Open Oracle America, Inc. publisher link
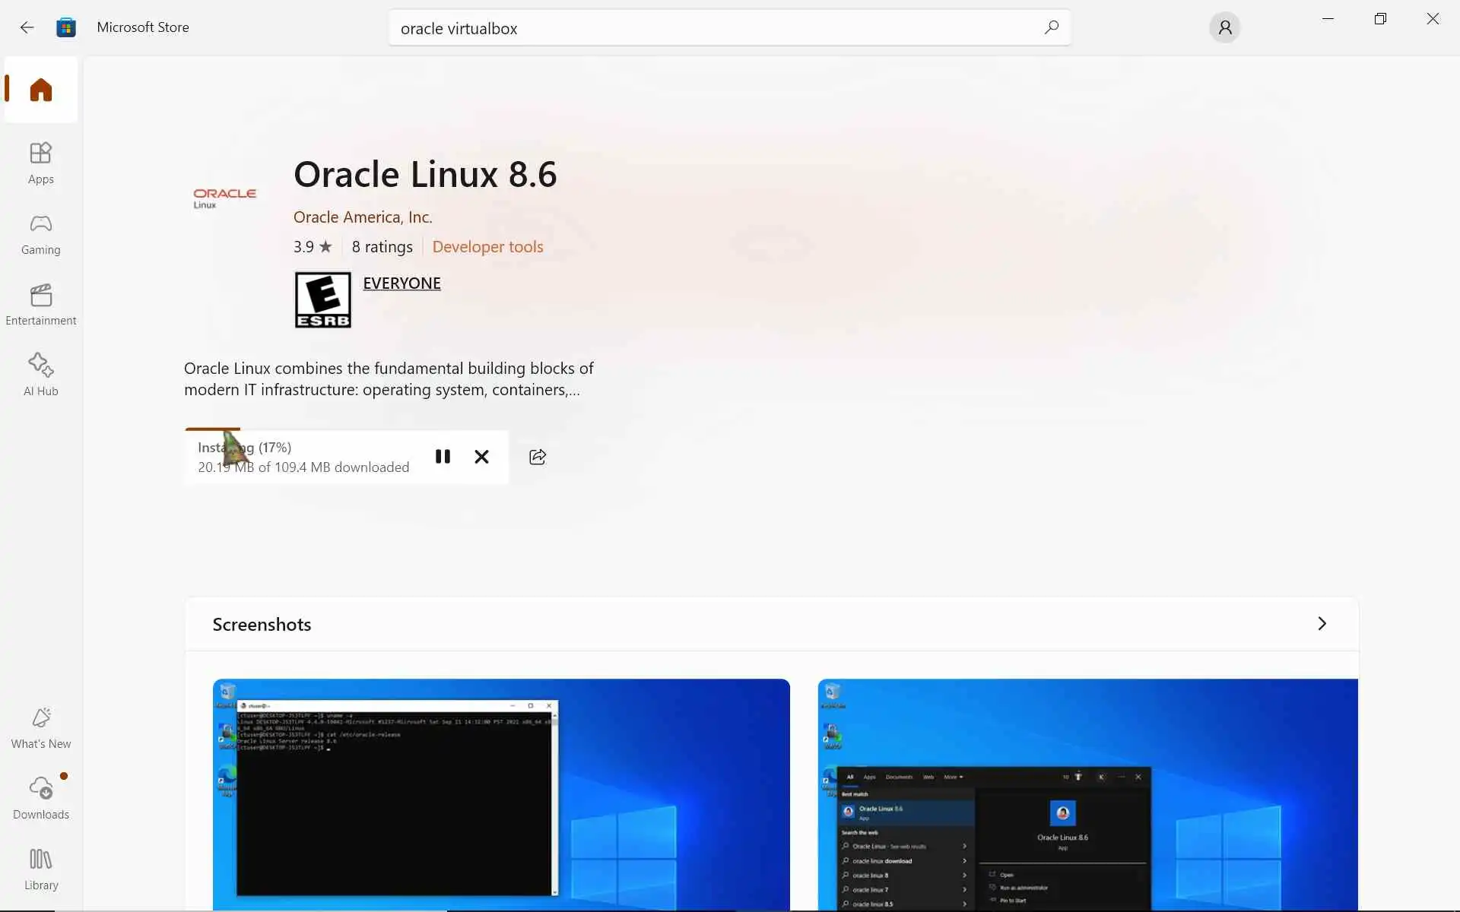The width and height of the screenshot is (1460, 912). 363,217
